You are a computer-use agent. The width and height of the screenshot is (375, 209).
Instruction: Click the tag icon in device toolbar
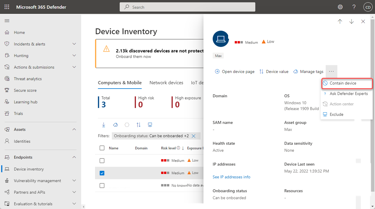(115, 125)
